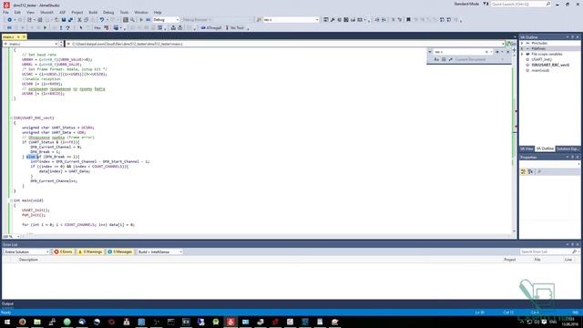Toggle Match Whole Word in find panel

(444, 59)
